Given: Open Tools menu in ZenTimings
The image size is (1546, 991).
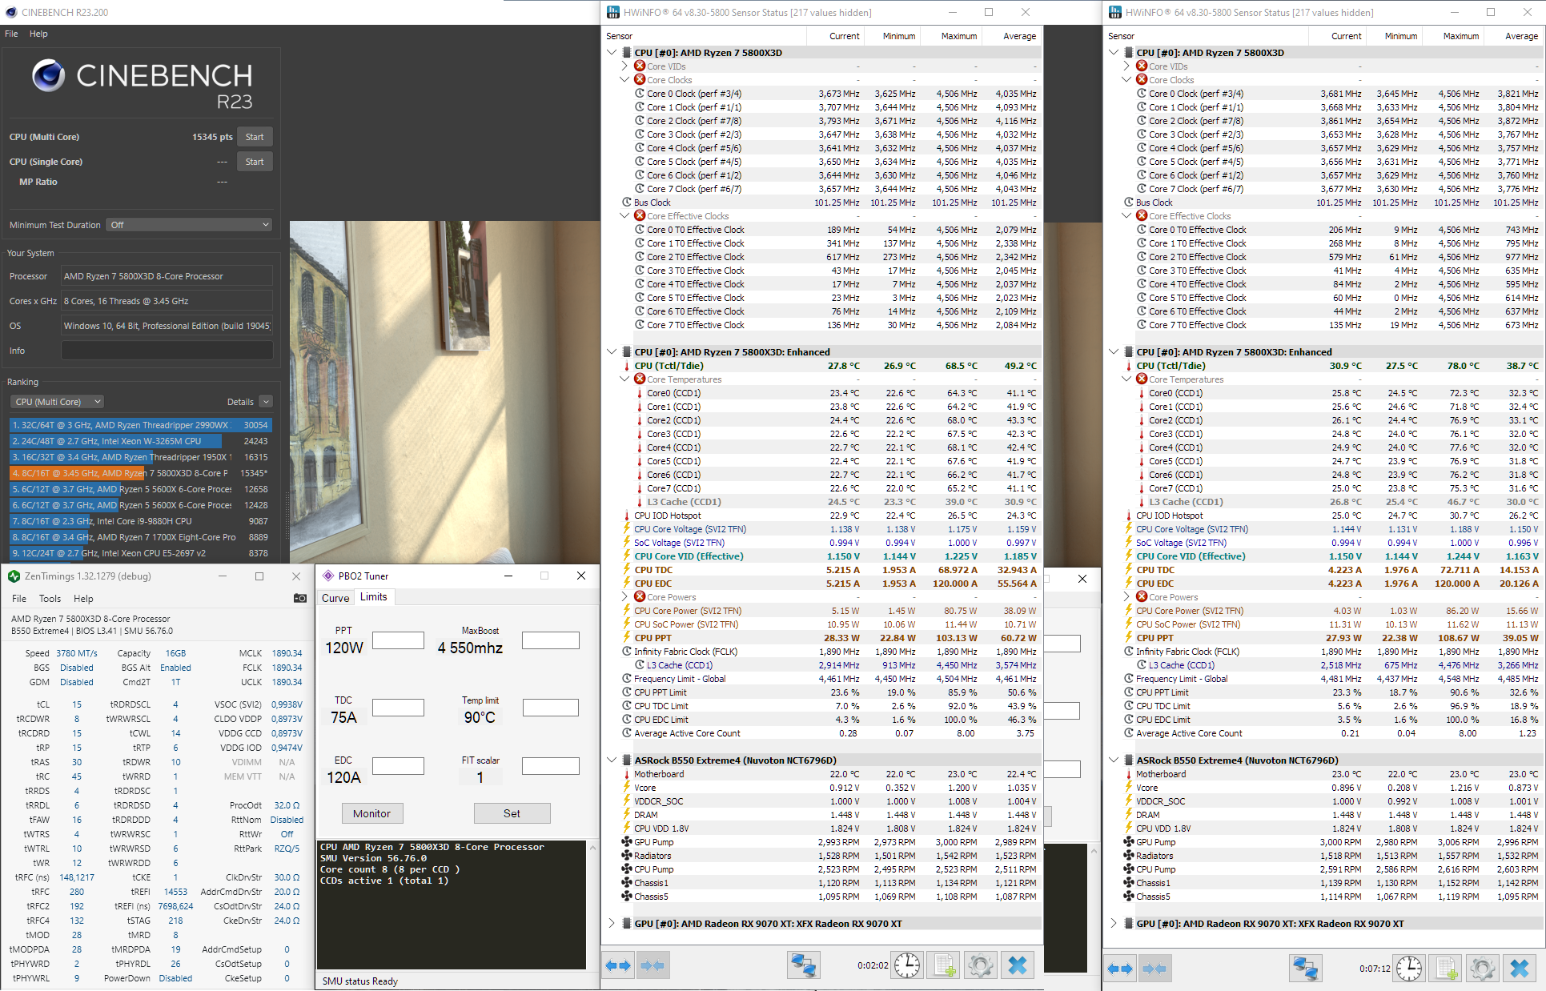Looking at the screenshot, I should [x=50, y=599].
